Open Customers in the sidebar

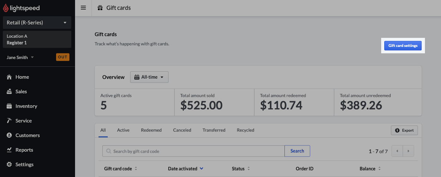click(x=27, y=135)
